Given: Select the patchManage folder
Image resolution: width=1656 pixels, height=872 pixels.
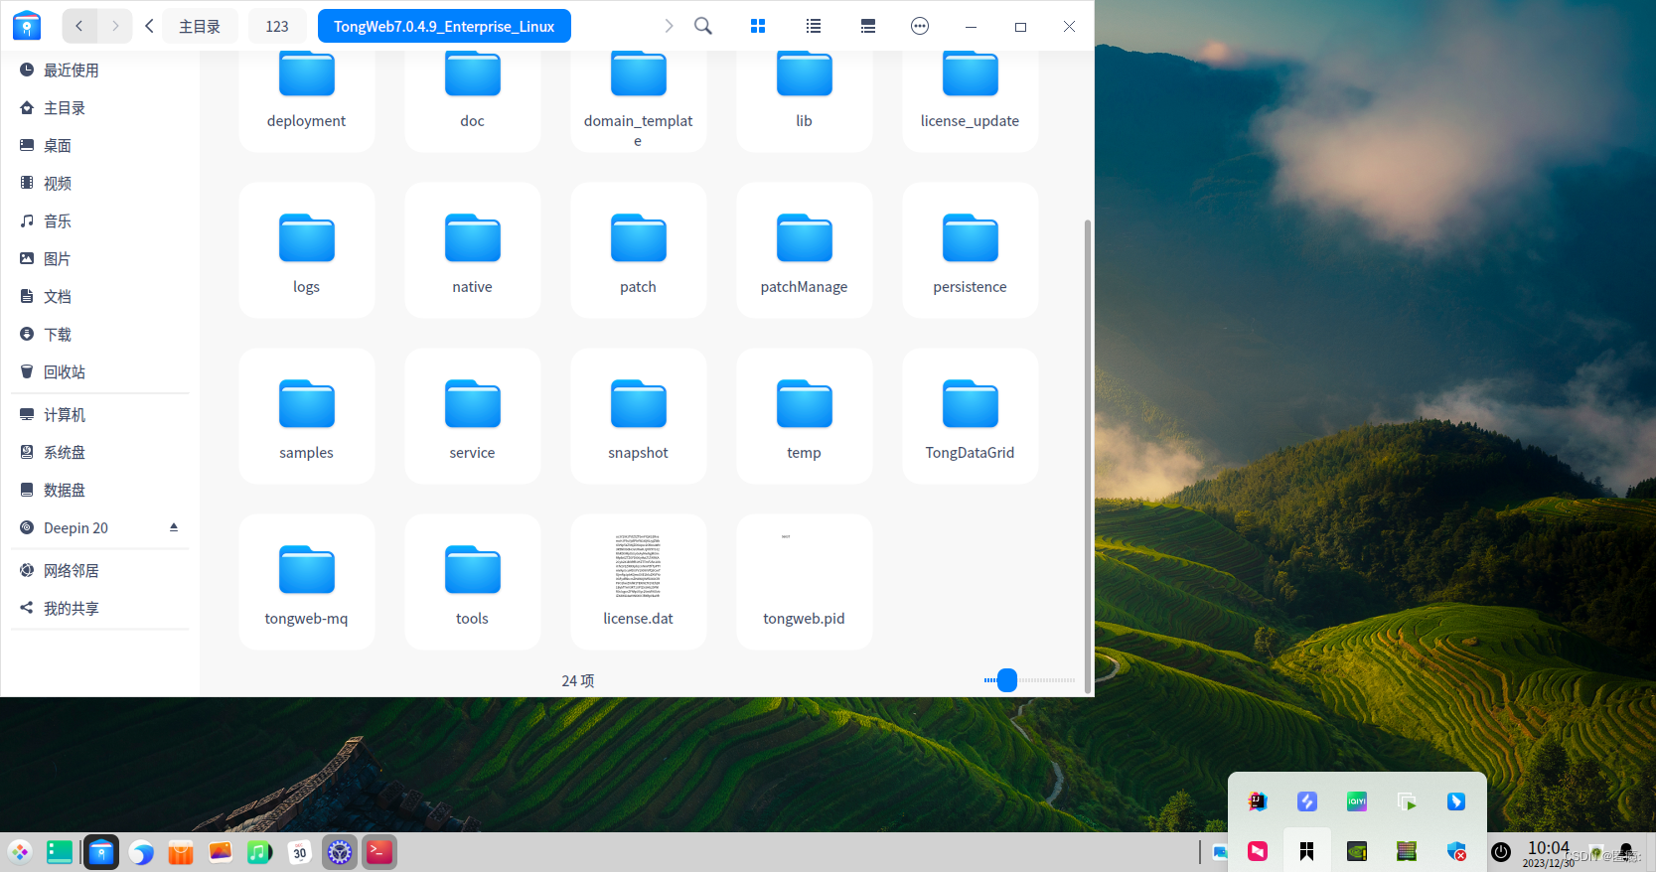Looking at the screenshot, I should tap(805, 250).
